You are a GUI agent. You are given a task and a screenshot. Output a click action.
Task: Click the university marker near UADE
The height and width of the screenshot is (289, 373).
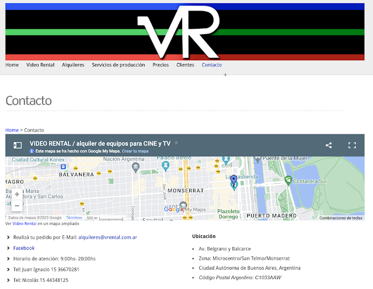point(183,205)
